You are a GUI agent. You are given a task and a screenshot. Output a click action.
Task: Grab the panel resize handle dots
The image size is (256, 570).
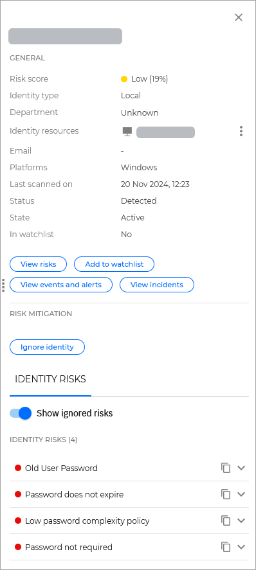pos(3,285)
